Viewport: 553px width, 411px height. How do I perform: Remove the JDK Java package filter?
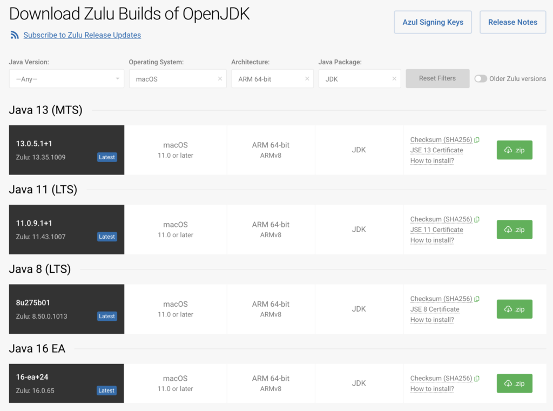click(x=394, y=79)
